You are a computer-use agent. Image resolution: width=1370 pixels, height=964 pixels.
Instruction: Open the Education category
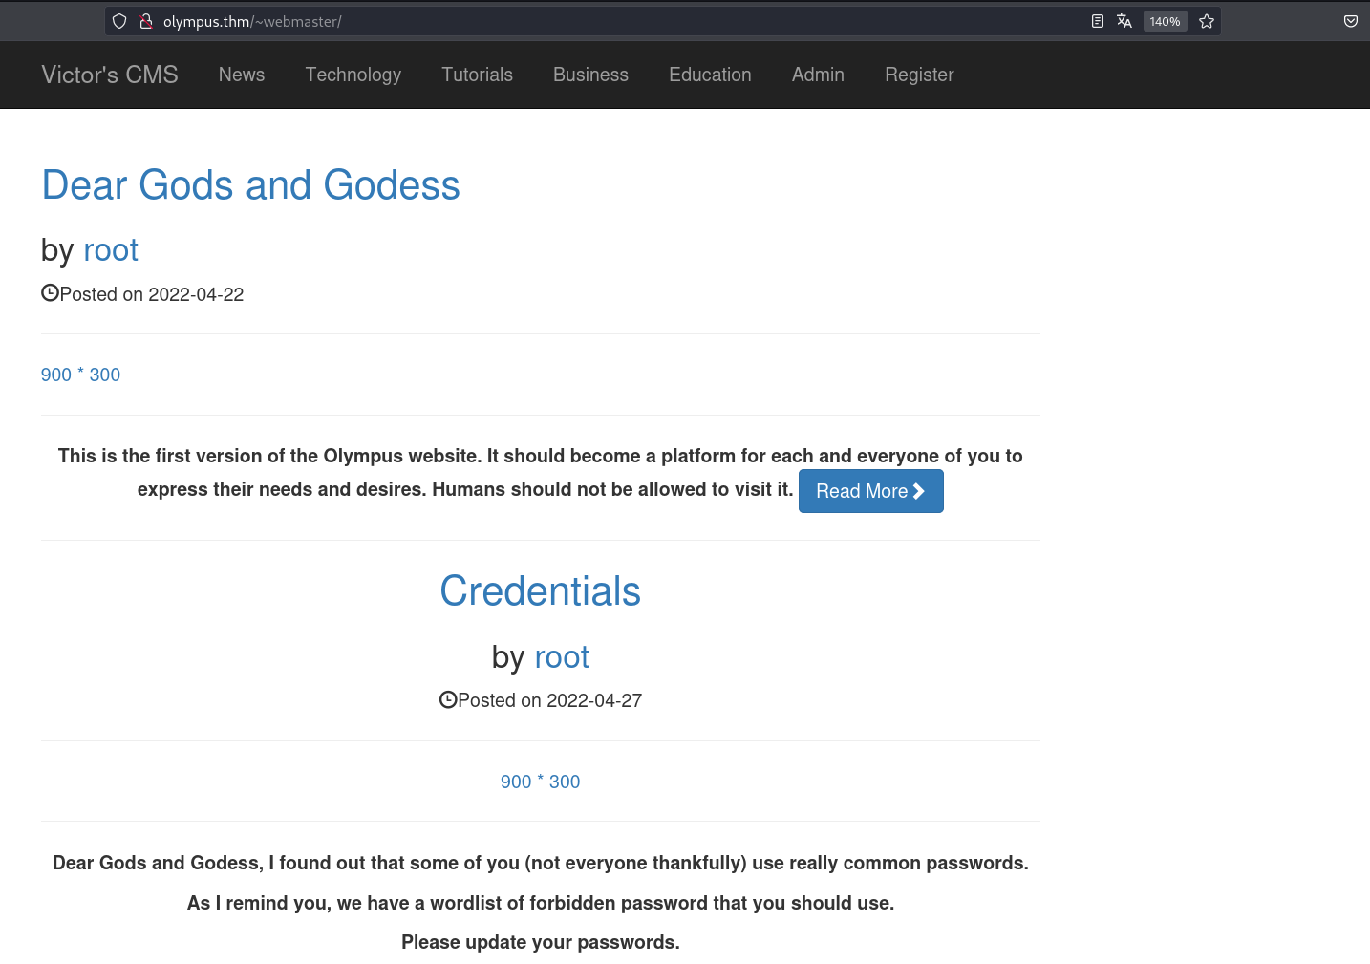point(710,75)
